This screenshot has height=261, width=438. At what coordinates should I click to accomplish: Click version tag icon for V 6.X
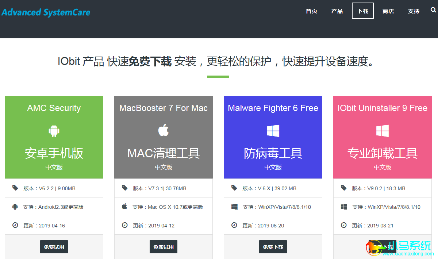point(234,188)
